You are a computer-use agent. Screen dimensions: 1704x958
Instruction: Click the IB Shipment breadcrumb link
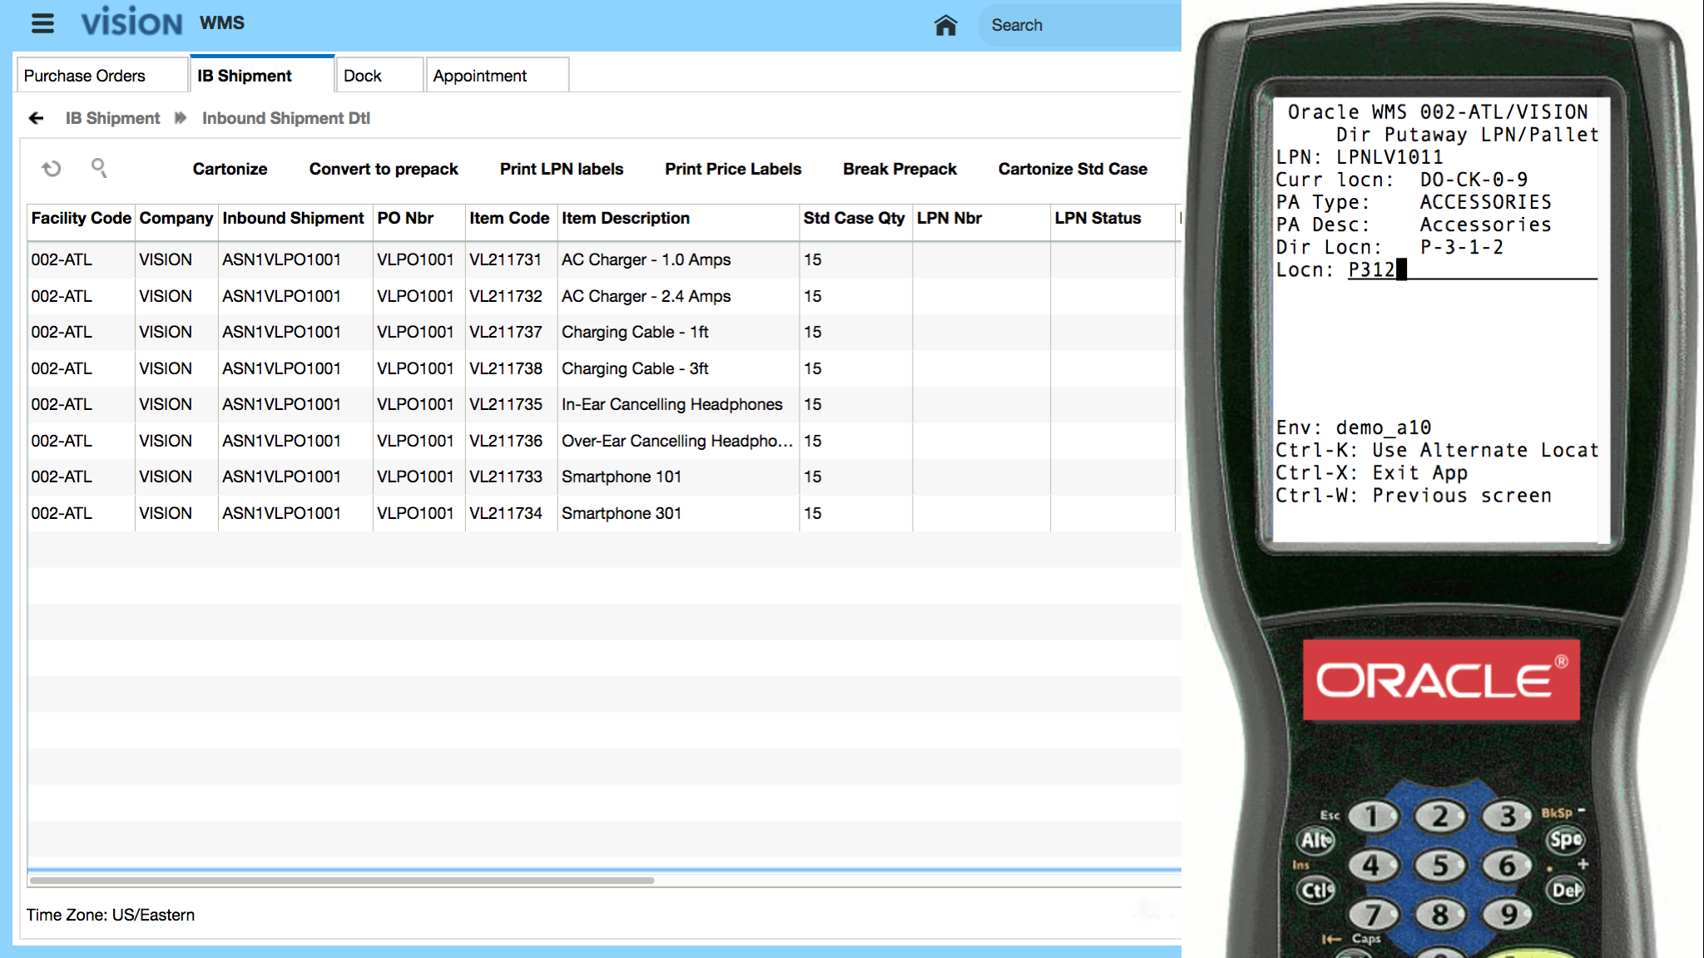[112, 118]
